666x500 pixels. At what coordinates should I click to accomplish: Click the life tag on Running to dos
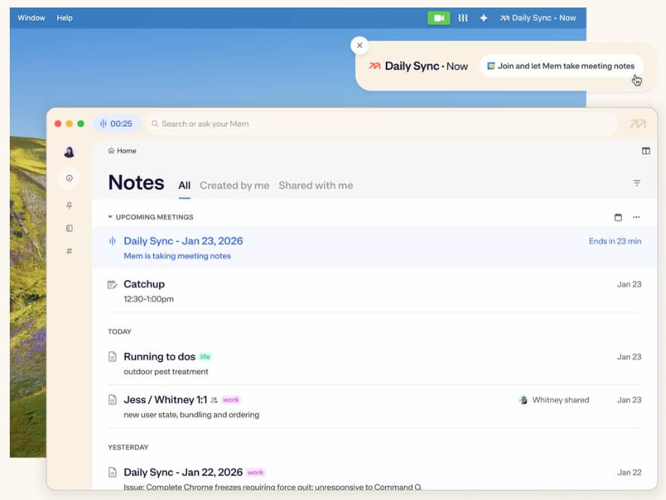pyautogui.click(x=205, y=357)
